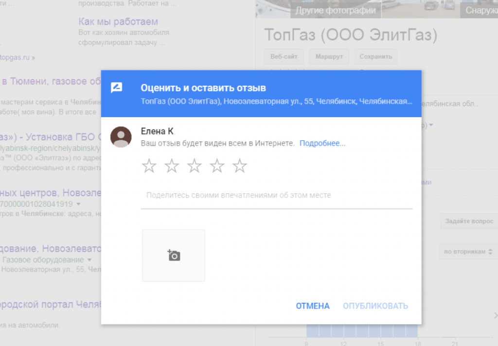Give a three-star rating
The image size is (498, 346).
(195, 166)
